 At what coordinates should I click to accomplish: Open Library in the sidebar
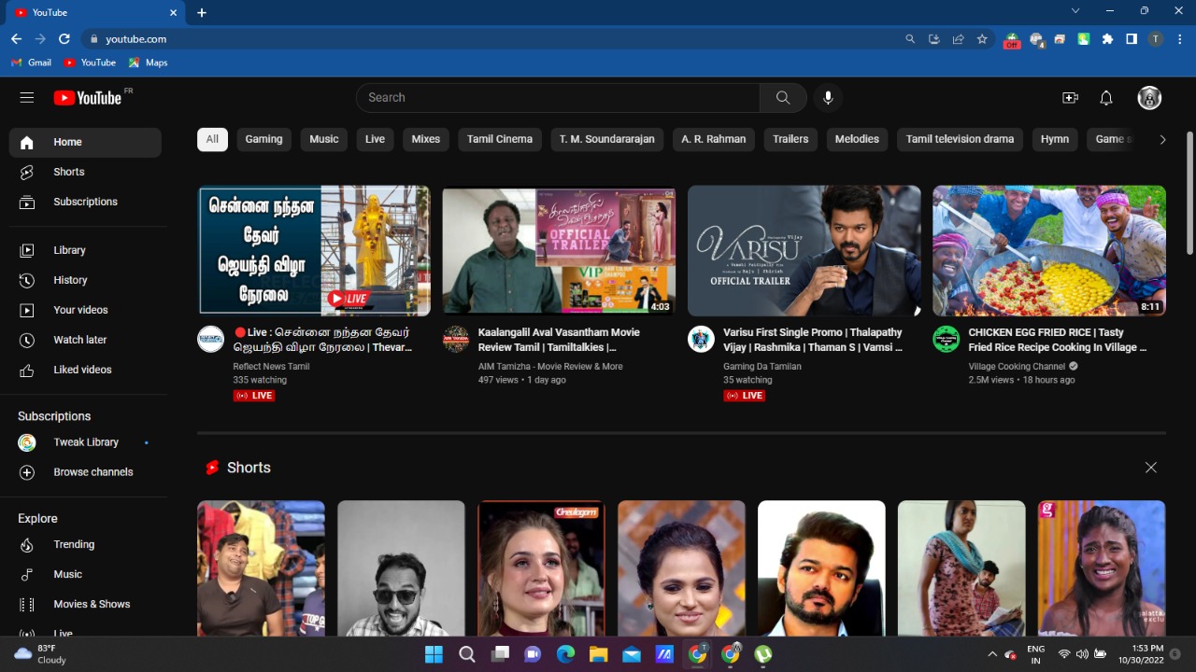[85, 250]
